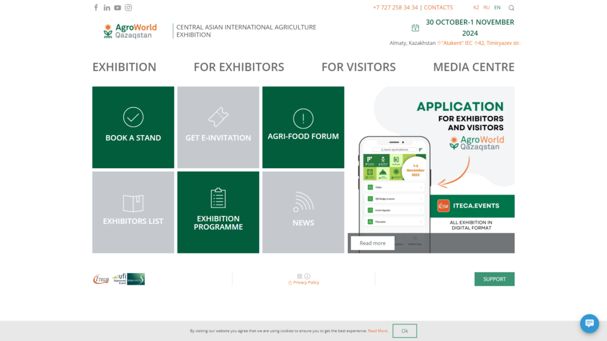Switch language to RU
Image resolution: width=607 pixels, height=341 pixels.
487,7
